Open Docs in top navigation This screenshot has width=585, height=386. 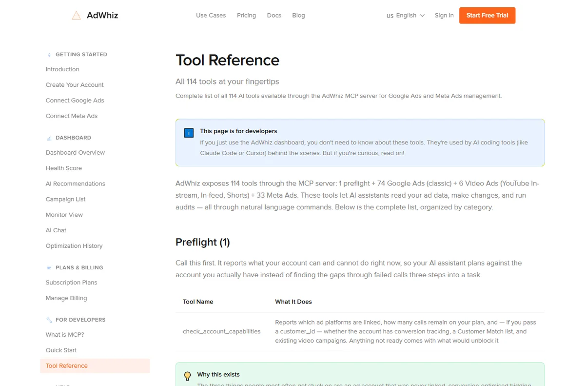click(274, 16)
